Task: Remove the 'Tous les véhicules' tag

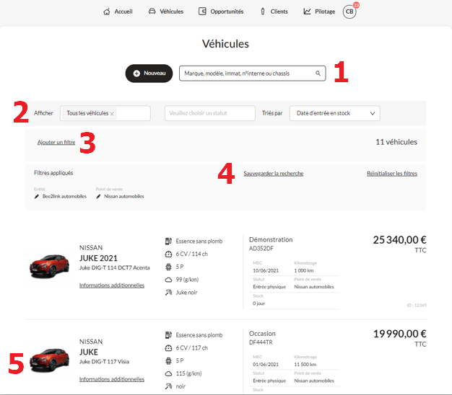Action: pyautogui.click(x=112, y=114)
